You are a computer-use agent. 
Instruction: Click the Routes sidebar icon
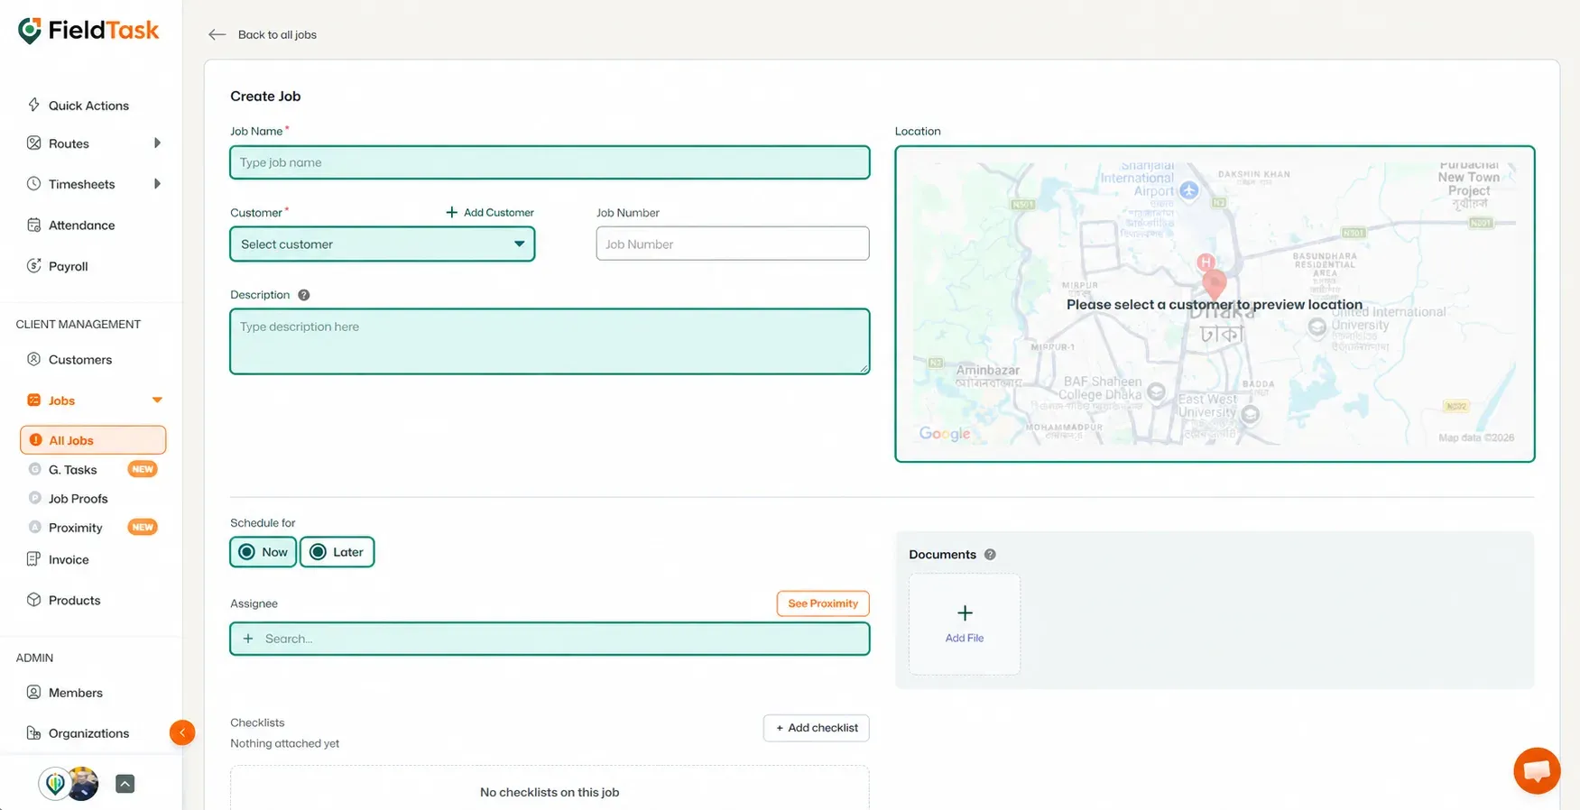coord(33,143)
